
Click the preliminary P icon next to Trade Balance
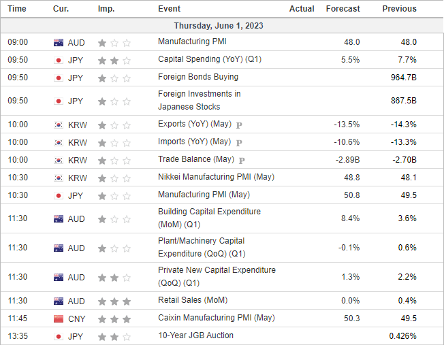tap(242, 161)
